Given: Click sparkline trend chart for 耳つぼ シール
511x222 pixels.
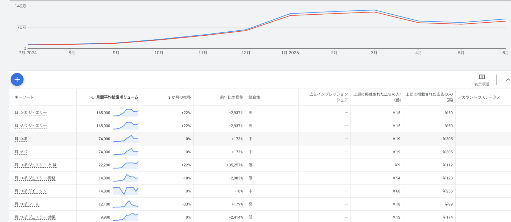Looking at the screenshot, I should pos(125,204).
